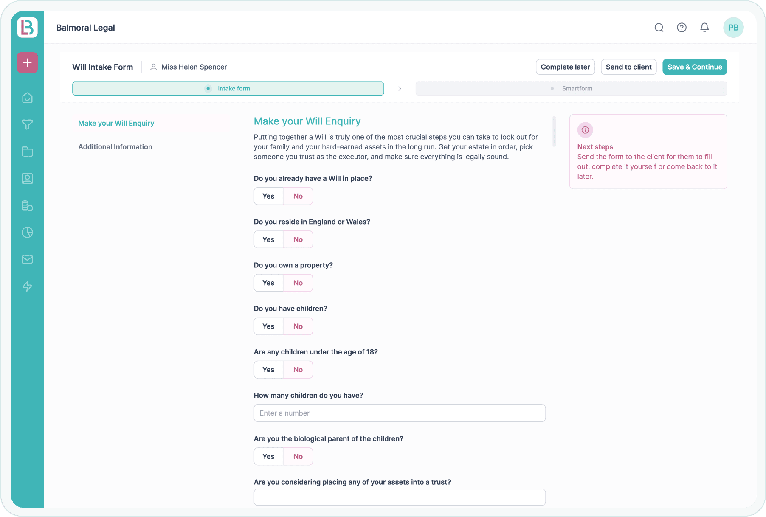Open the pink plus quick-add button

27,62
